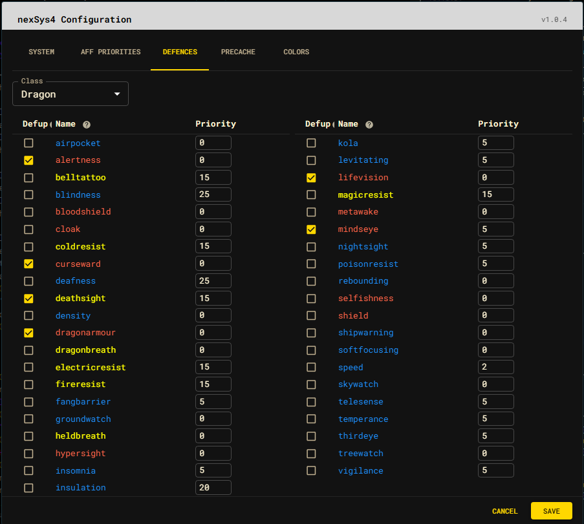This screenshot has height=524, width=584.
Task: Uncheck dragonarmour defup checkbox
Action: pos(28,333)
